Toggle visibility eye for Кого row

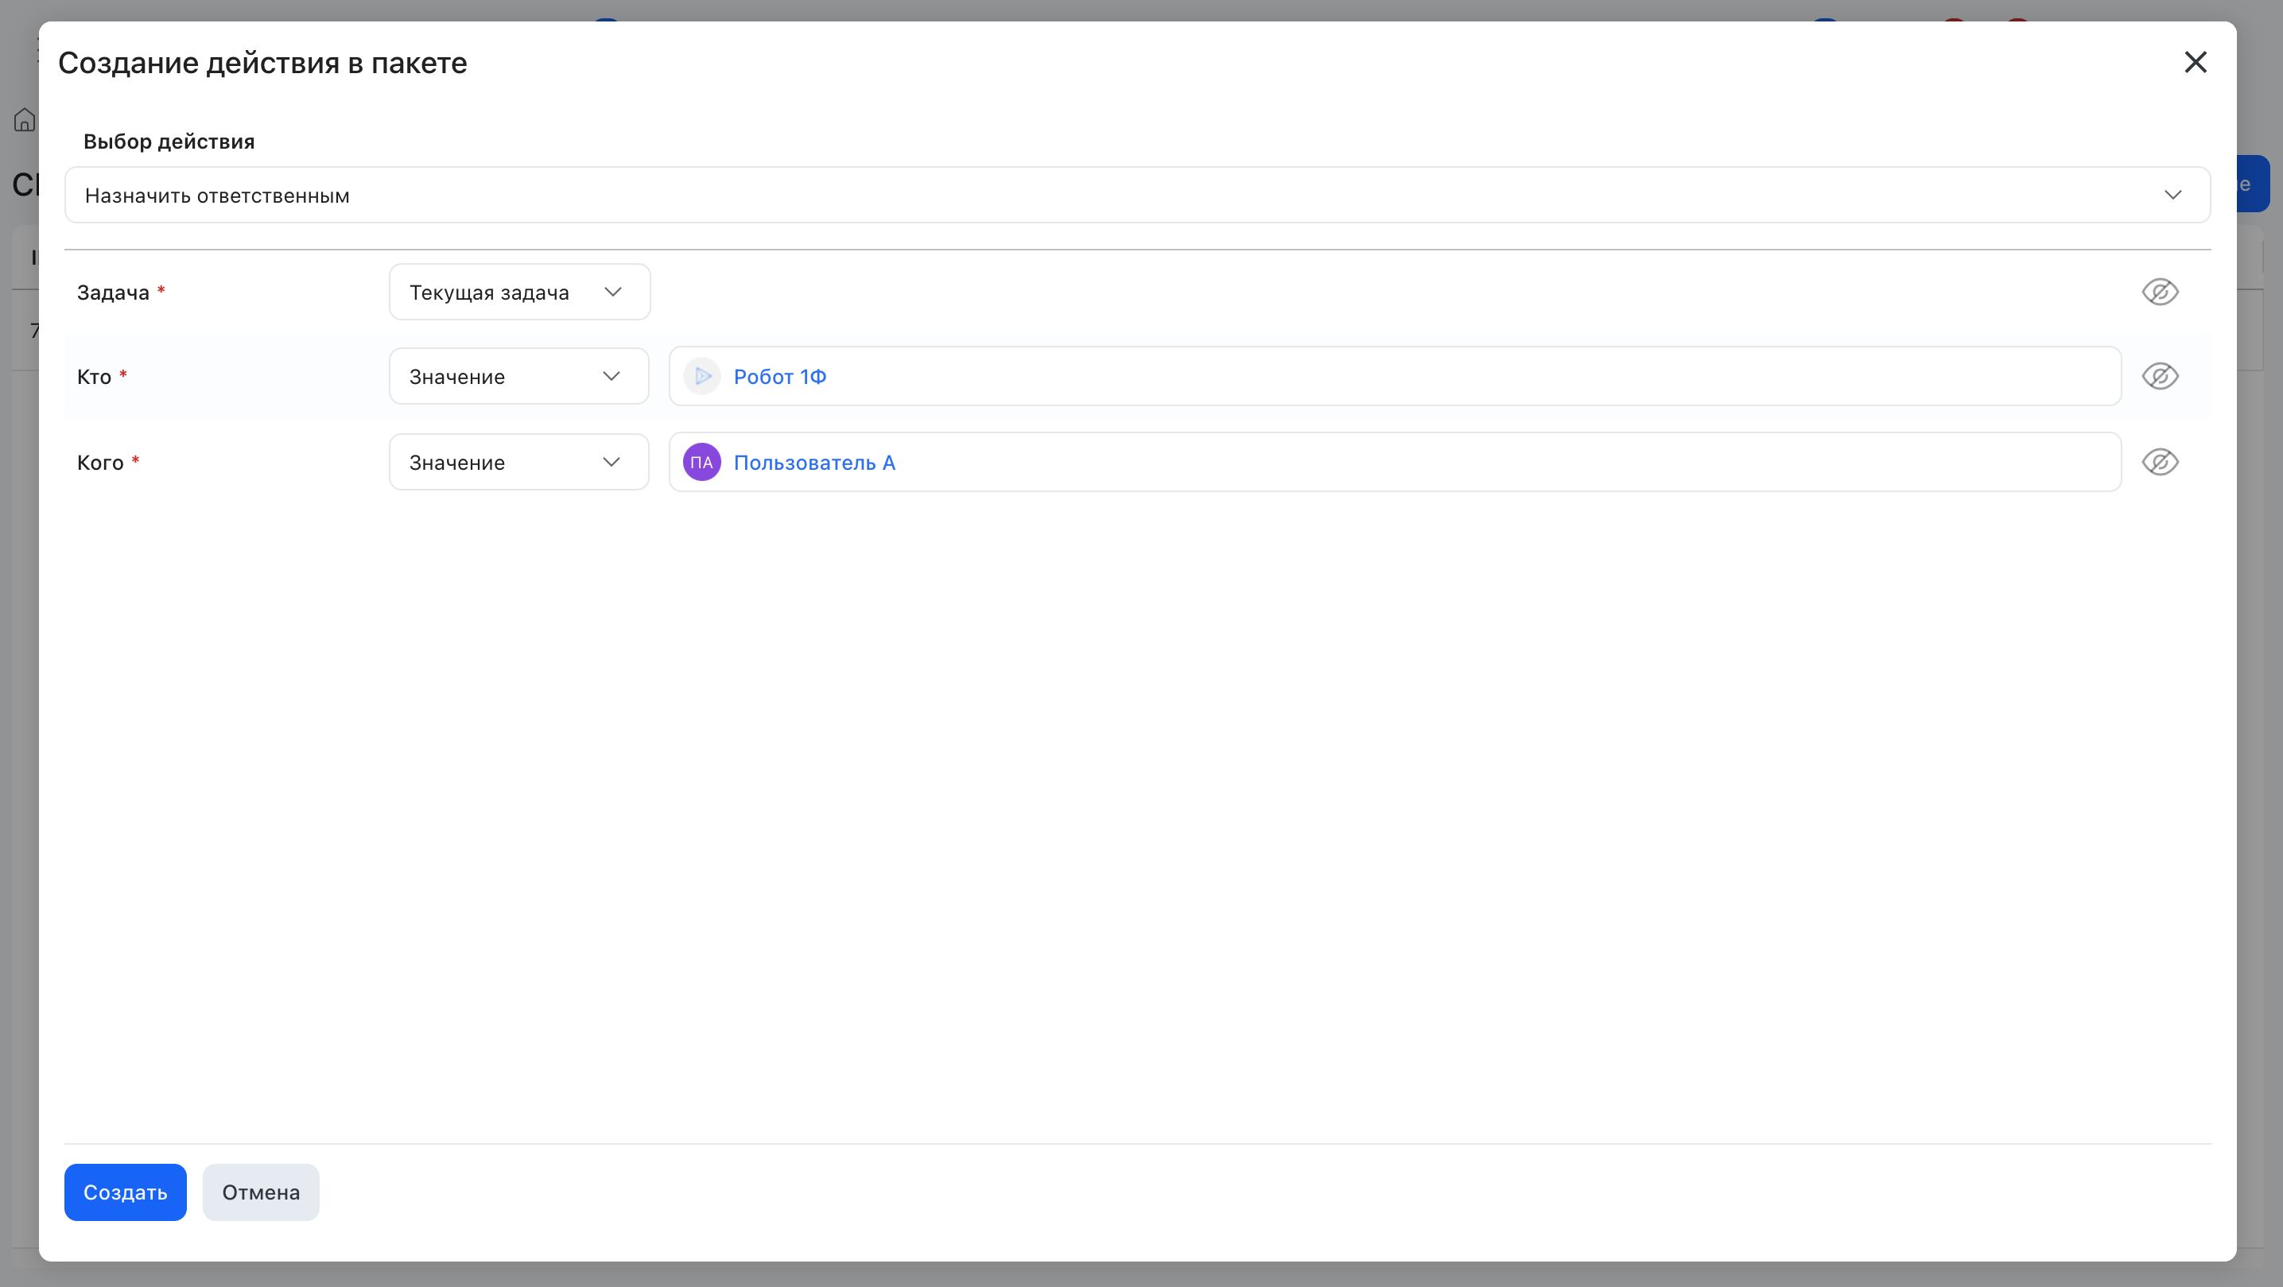click(x=2160, y=463)
